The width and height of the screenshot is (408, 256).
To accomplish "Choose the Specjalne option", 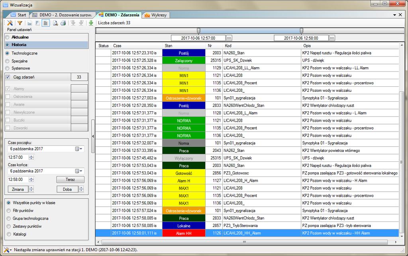I will pyautogui.click(x=7, y=61).
